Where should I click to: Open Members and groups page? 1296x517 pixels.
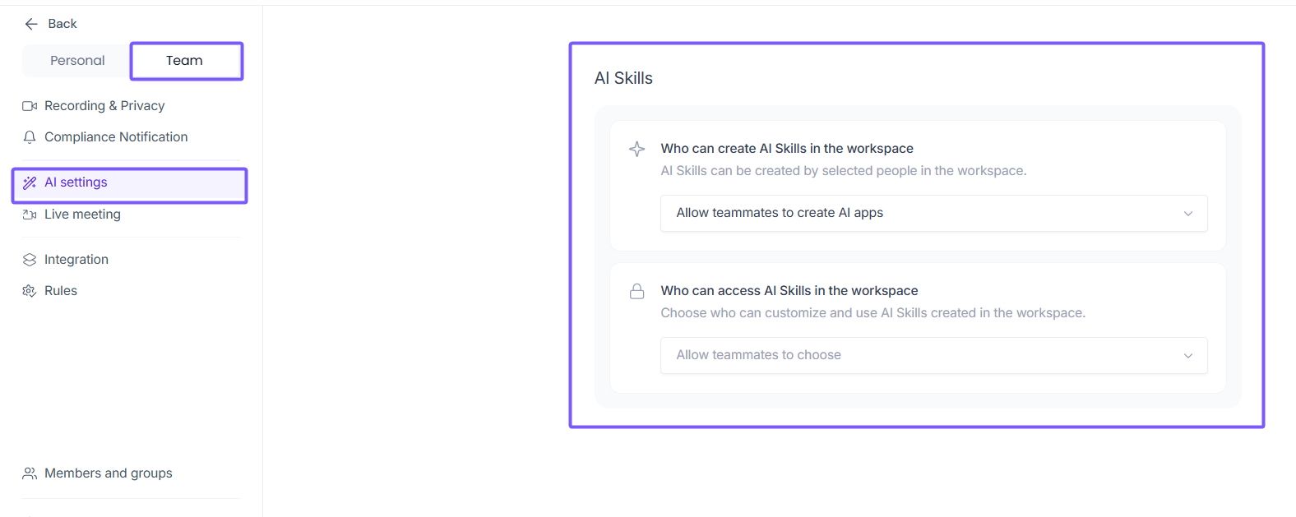click(x=109, y=473)
